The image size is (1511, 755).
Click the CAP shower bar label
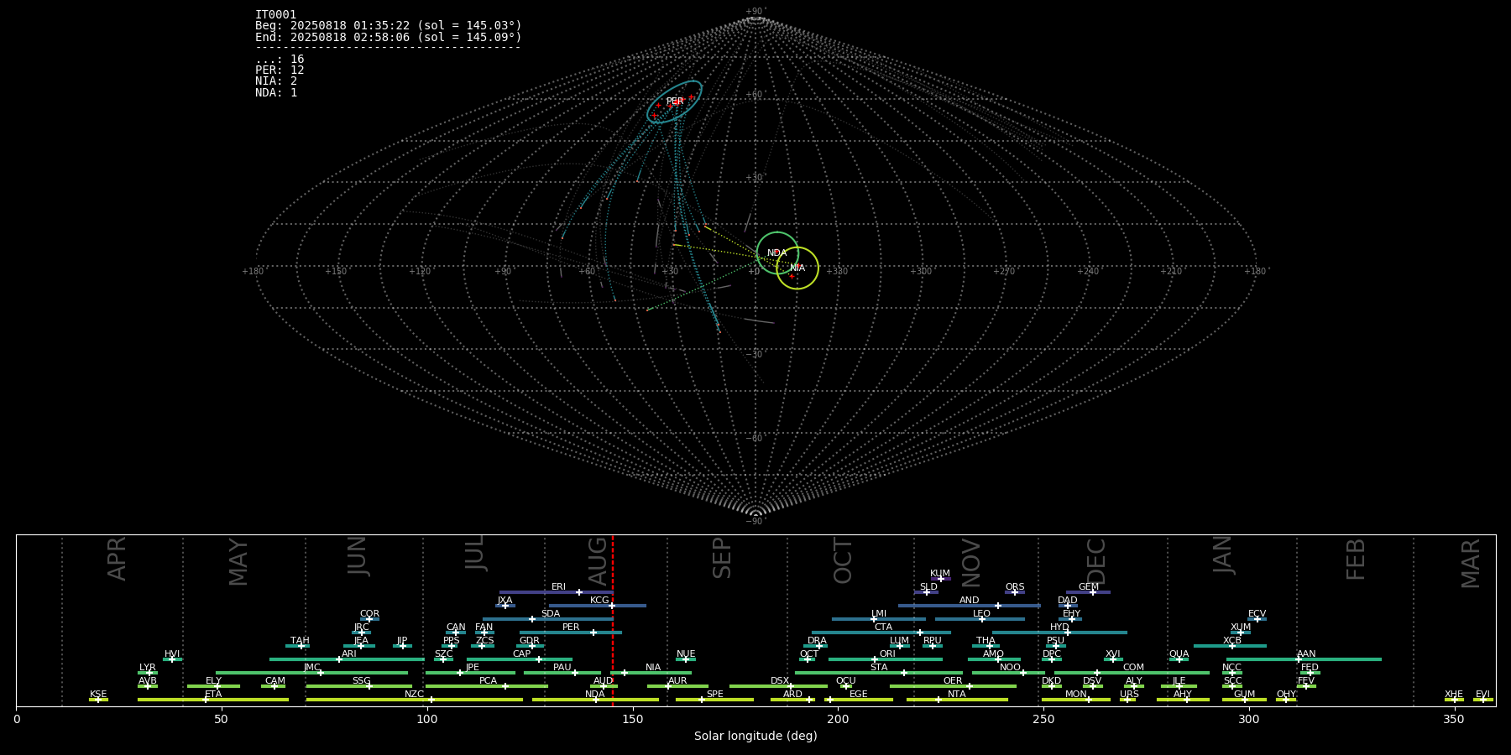point(522,653)
